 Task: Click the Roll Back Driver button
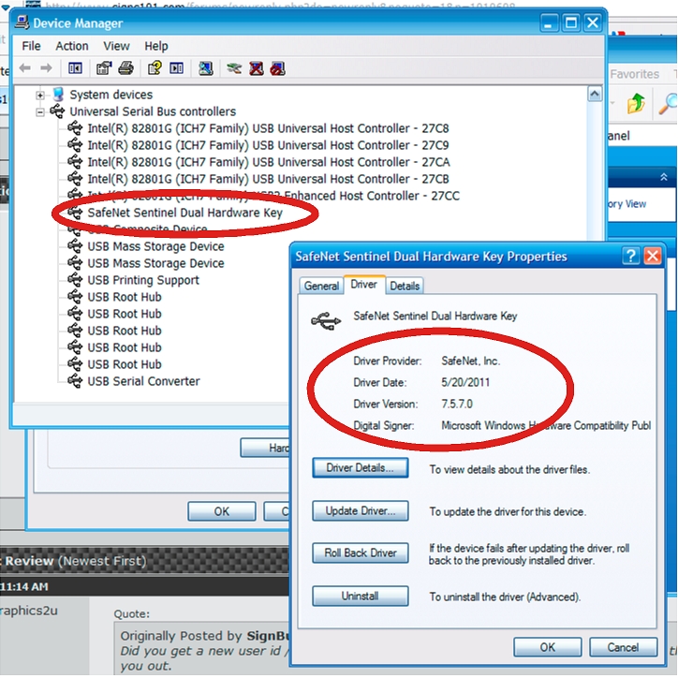pyautogui.click(x=361, y=553)
